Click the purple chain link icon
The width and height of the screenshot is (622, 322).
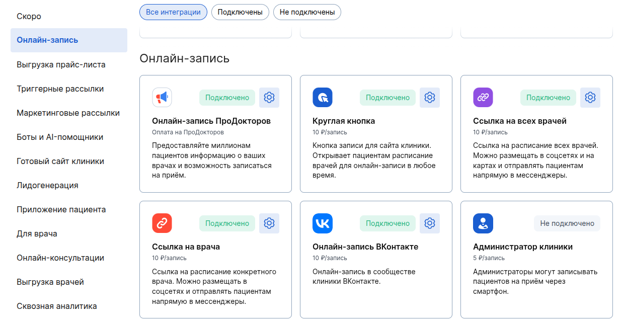[x=483, y=98]
